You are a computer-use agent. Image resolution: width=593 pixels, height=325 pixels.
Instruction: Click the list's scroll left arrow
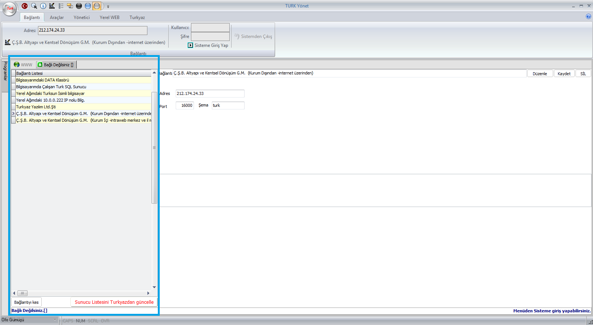pos(14,293)
